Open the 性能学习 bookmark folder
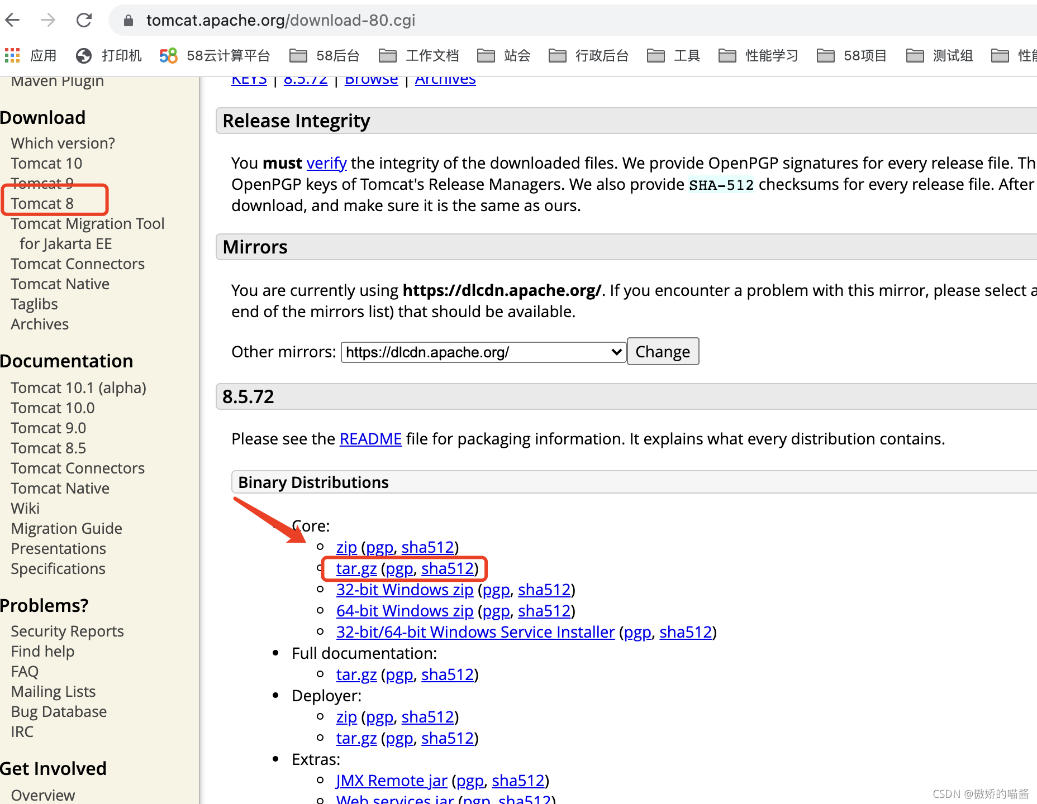This screenshot has width=1037, height=804. [758, 55]
